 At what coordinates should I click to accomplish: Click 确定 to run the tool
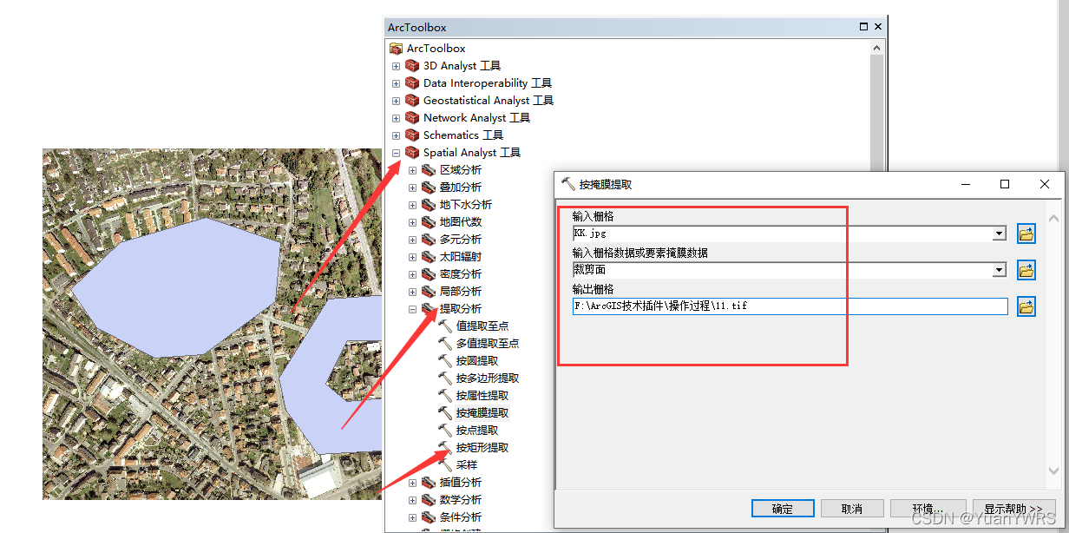pos(783,509)
